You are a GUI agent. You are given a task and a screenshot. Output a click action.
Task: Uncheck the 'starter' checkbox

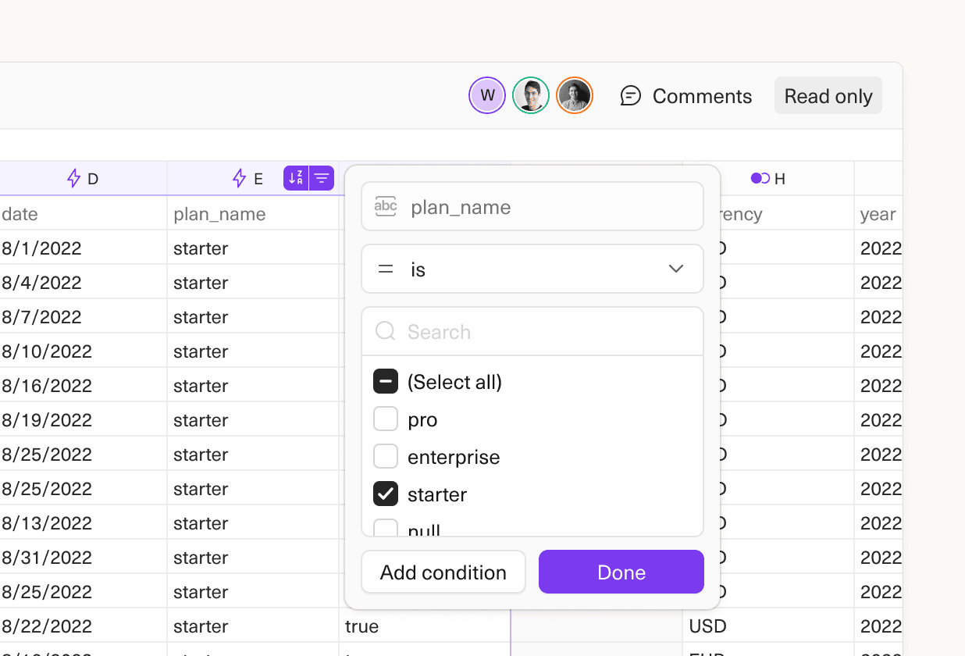[386, 494]
